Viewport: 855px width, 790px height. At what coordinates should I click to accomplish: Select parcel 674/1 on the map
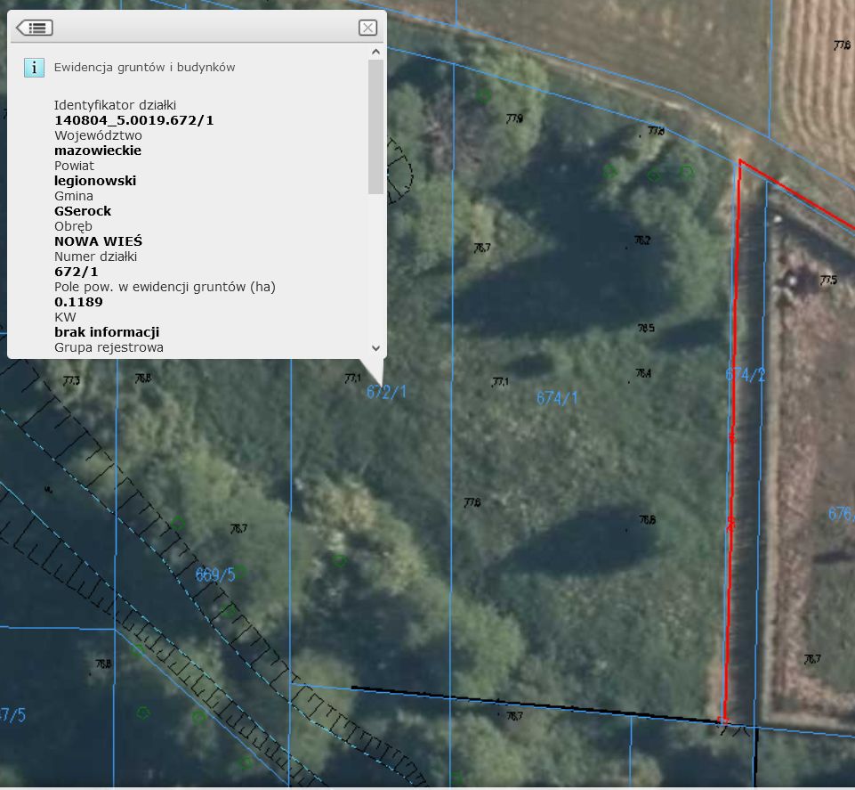coord(557,399)
